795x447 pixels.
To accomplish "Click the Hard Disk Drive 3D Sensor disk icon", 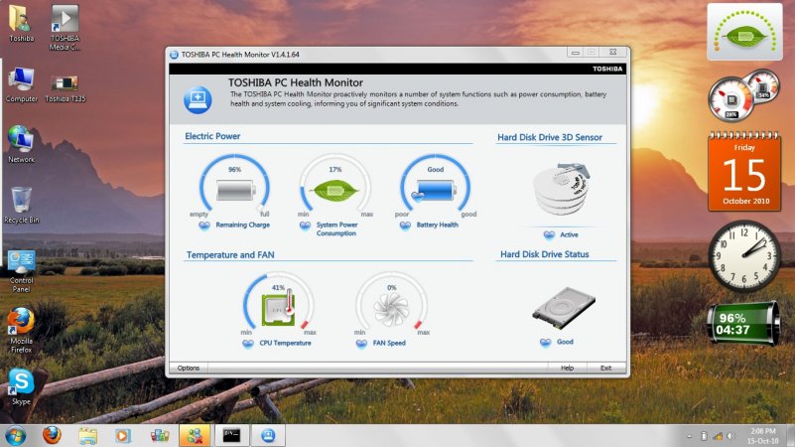I will pos(562,189).
